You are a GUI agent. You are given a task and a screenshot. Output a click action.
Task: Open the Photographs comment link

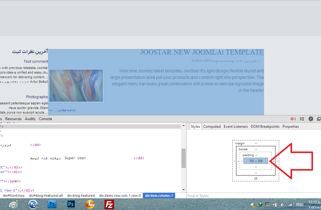point(37,97)
